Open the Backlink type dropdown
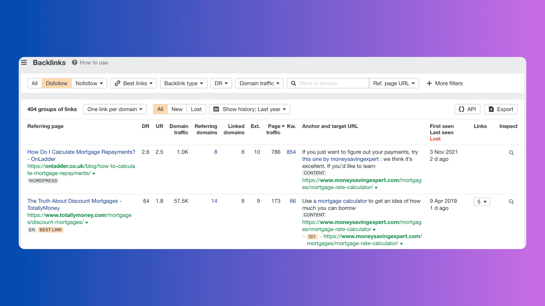Screen dimensions: 545x306 coord(184,83)
